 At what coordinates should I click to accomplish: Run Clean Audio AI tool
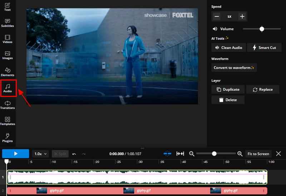point(228,48)
